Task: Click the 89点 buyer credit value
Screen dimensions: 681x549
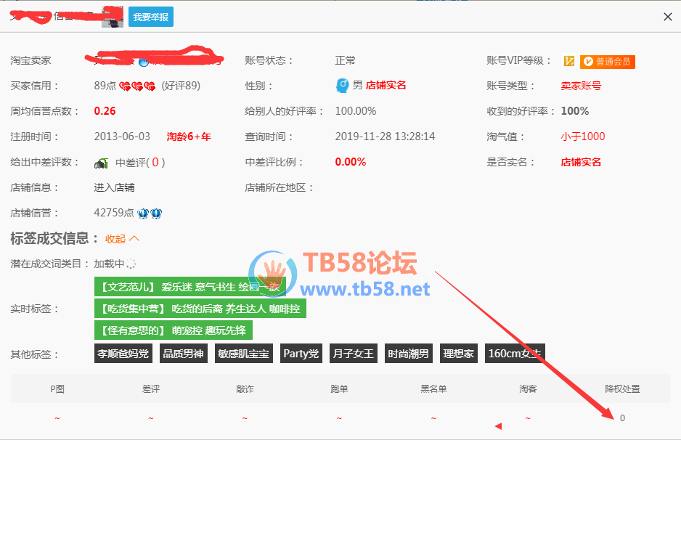Action: pos(105,86)
